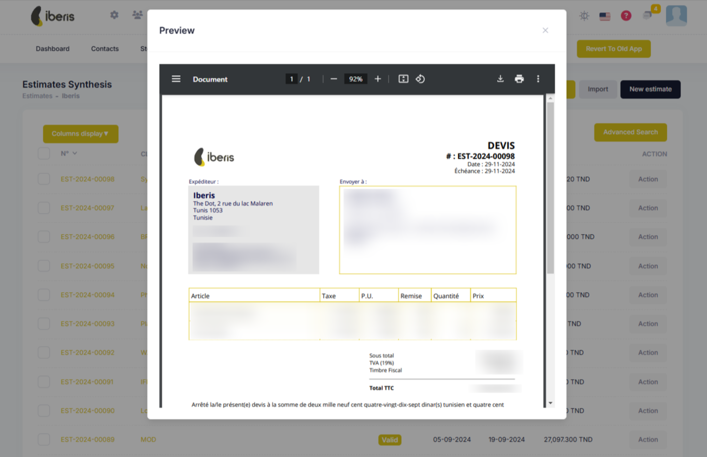Screen dimensions: 707x457
Task: Check the box for EST-2024-00098
Action: [44, 179]
